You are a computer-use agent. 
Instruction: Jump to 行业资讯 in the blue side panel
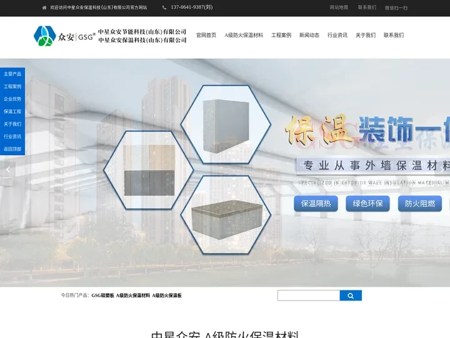point(12,136)
